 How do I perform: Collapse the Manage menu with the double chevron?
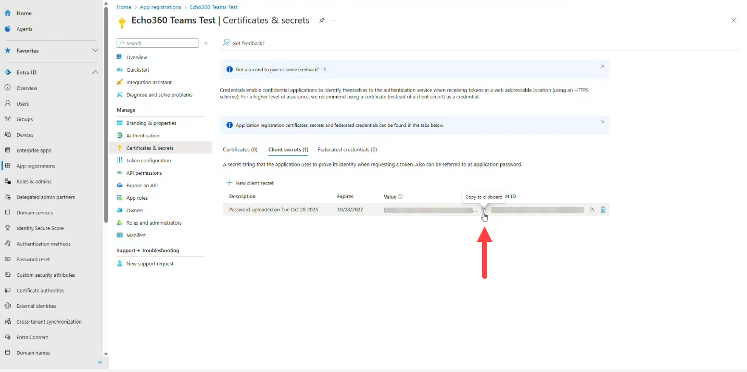click(206, 44)
